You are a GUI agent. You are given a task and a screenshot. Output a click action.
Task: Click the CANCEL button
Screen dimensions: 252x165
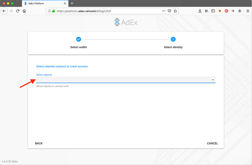212,143
